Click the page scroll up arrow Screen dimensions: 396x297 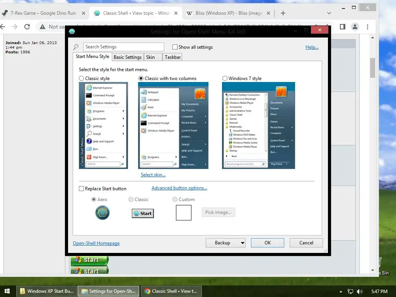(372, 38)
